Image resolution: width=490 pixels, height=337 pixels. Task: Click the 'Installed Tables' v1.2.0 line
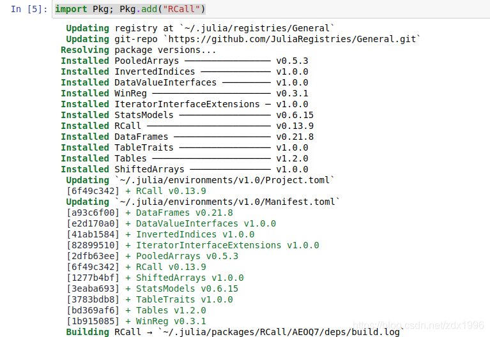(x=185, y=159)
